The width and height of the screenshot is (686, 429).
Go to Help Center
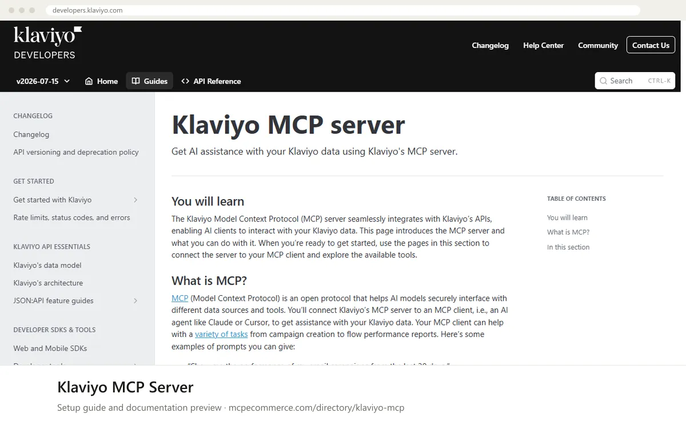coord(543,45)
